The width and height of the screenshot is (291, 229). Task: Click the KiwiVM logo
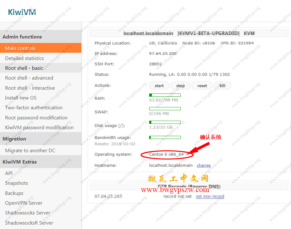[x=22, y=12]
